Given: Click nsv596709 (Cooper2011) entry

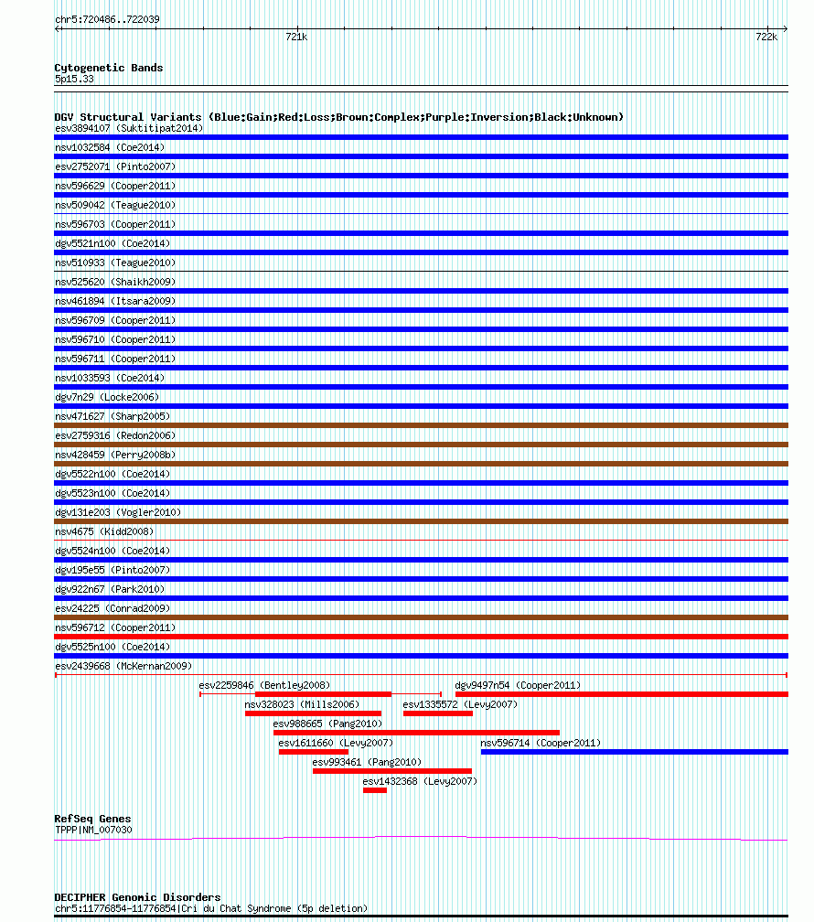Looking at the screenshot, I should point(115,320).
